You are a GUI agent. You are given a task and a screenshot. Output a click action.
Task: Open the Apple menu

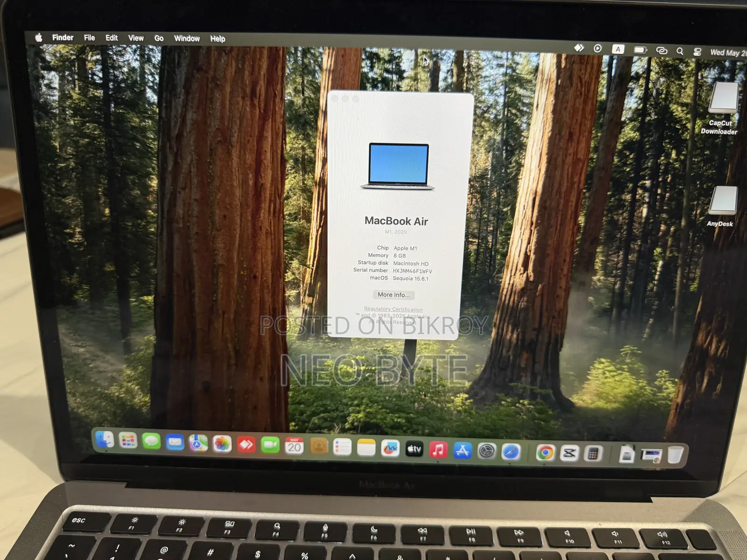[x=39, y=37]
